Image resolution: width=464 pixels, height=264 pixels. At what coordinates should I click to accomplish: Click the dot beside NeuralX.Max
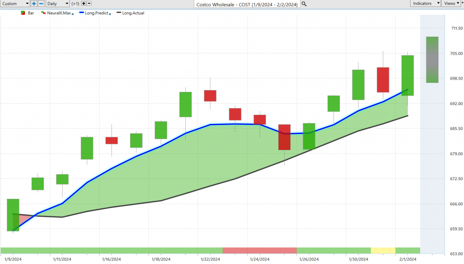coord(73,14)
